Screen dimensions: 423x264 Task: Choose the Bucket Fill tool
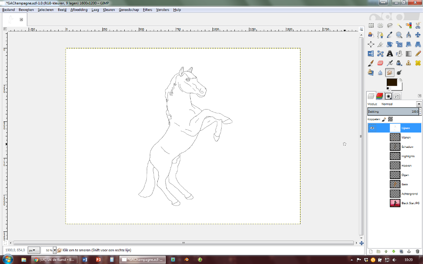(399, 54)
